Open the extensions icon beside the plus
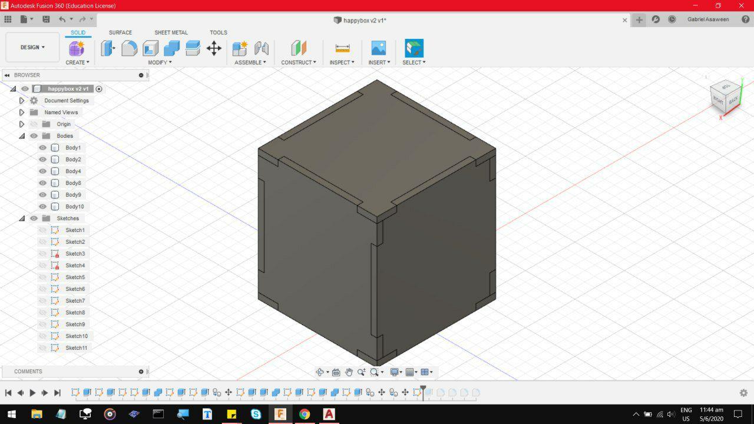 (656, 19)
